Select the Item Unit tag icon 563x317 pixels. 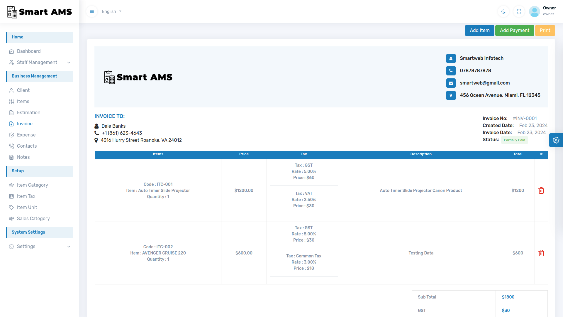tap(12, 207)
